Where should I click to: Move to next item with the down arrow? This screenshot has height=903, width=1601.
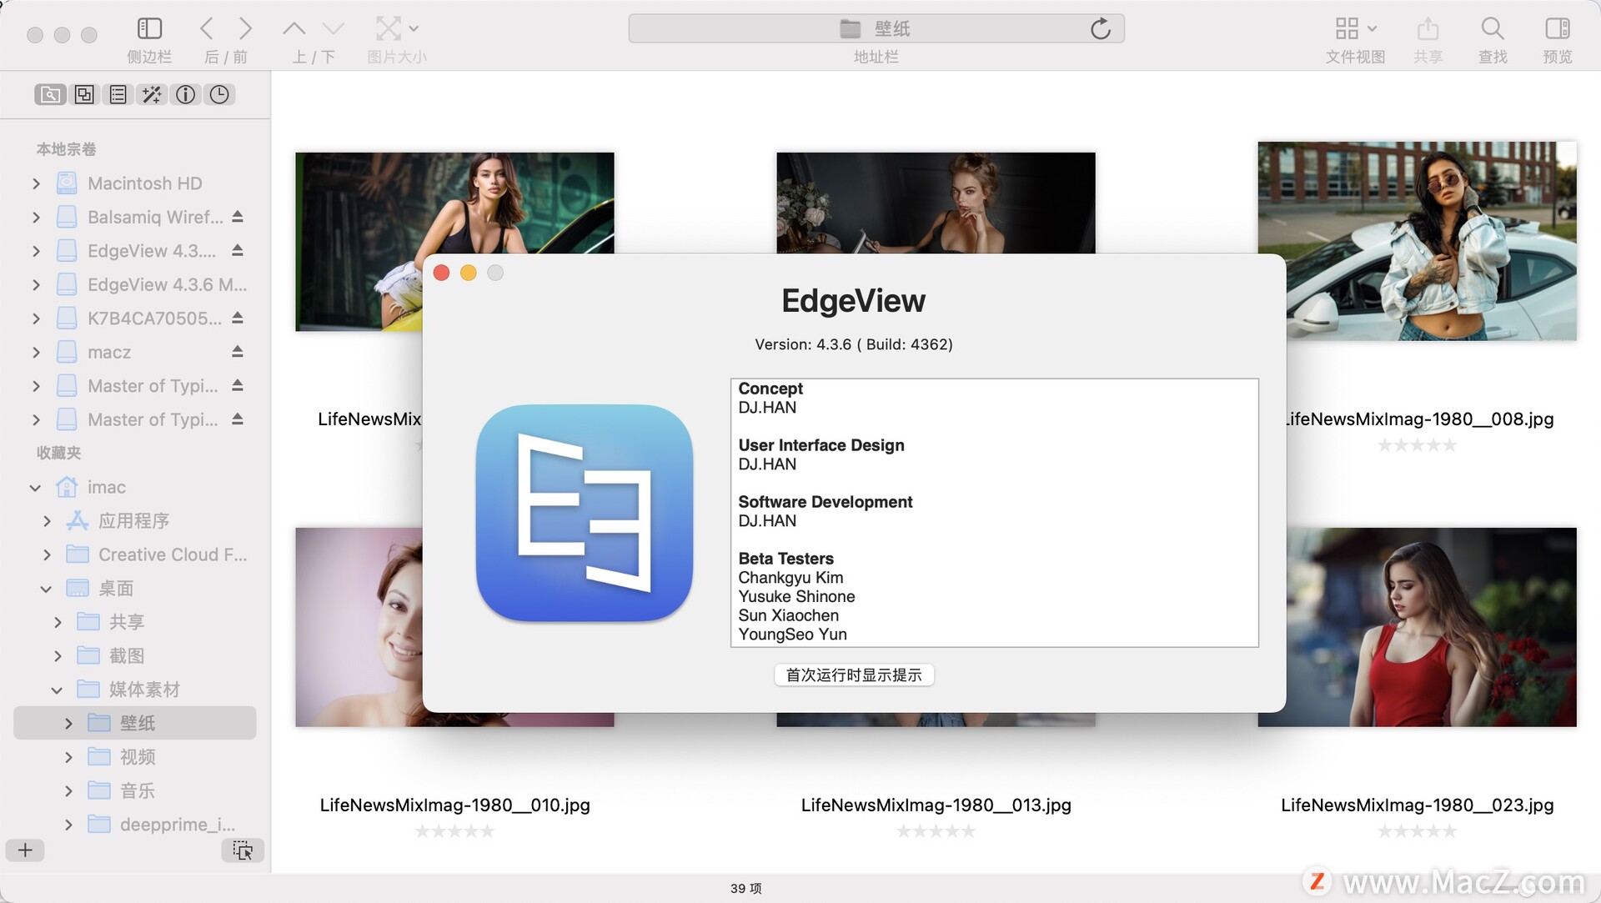tap(334, 28)
